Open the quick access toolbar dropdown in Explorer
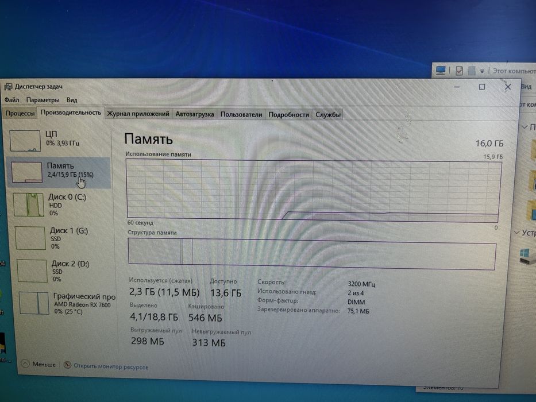 point(482,71)
